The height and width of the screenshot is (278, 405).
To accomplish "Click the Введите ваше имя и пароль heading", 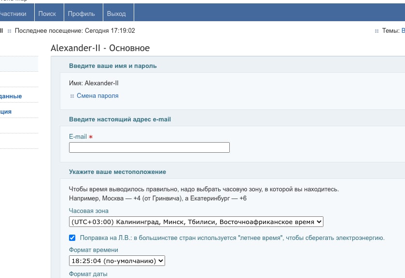I will 113,66.
